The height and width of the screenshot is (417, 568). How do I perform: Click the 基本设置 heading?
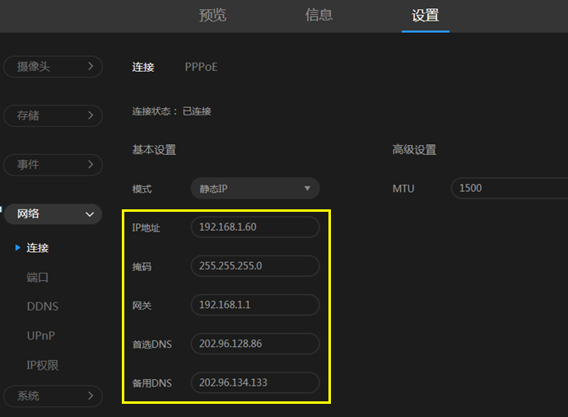[x=154, y=150]
